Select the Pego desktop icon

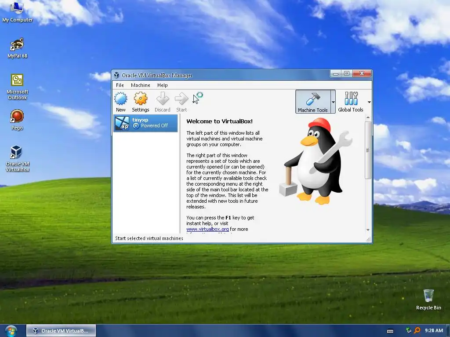17,120
